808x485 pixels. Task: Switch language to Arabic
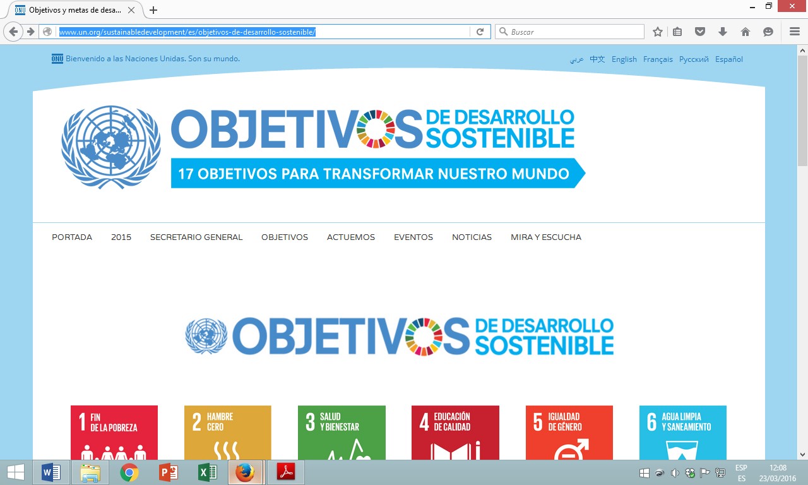[576, 59]
